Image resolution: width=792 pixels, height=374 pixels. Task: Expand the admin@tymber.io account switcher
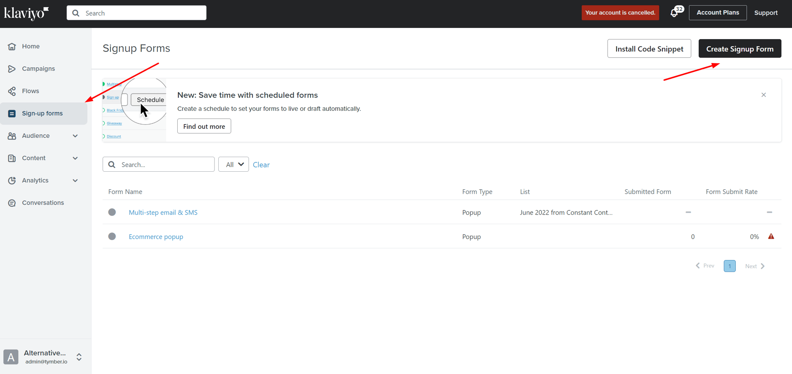tap(79, 357)
